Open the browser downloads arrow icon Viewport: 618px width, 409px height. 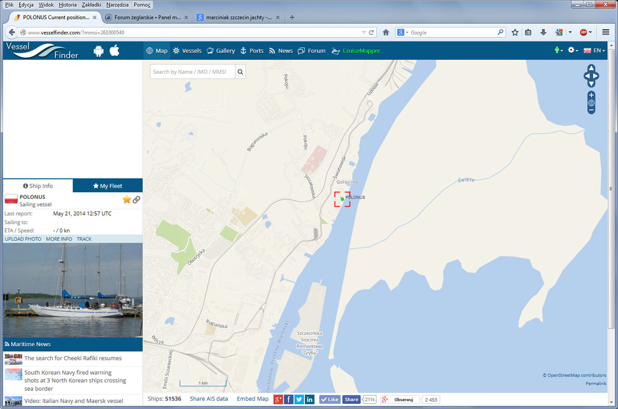(543, 32)
